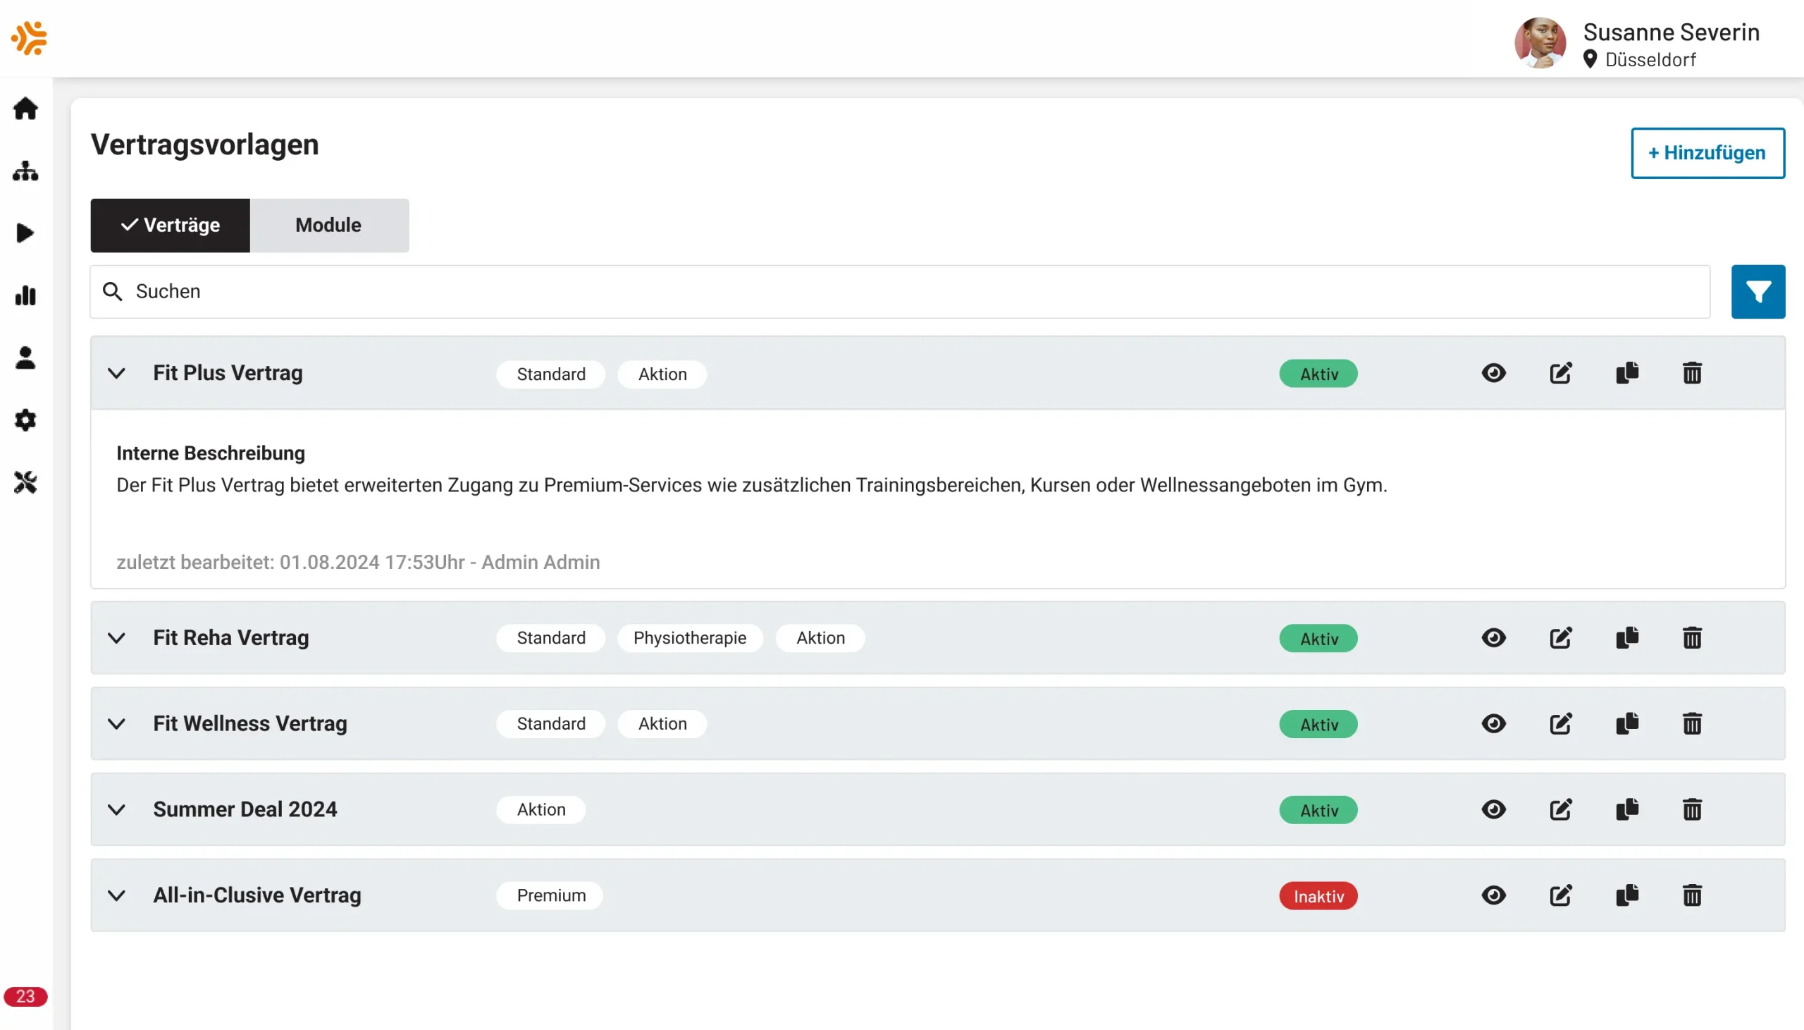
Task: Delete the Summer Deal 2024 template
Action: [1692, 809]
